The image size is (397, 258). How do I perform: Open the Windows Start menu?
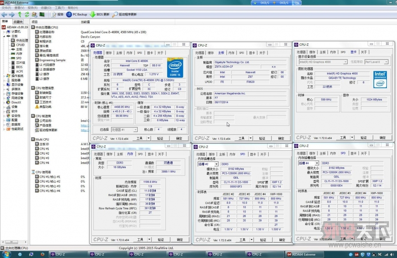6,255
